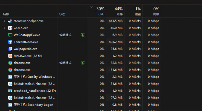Screen dimensions: 202x111
Task: Click the green WeChatAppEx.exe chat icon
Action: pyautogui.click(x=10, y=35)
